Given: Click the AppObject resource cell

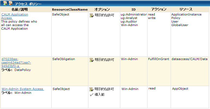Looking at the screenshot, I should pos(180,89).
